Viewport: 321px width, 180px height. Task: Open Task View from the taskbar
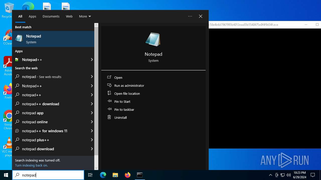[90, 175]
